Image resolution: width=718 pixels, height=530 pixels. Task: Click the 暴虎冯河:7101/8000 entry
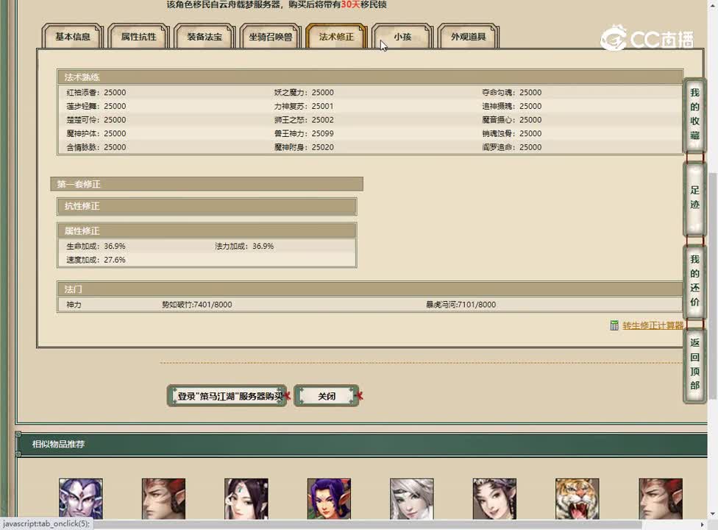461,305
